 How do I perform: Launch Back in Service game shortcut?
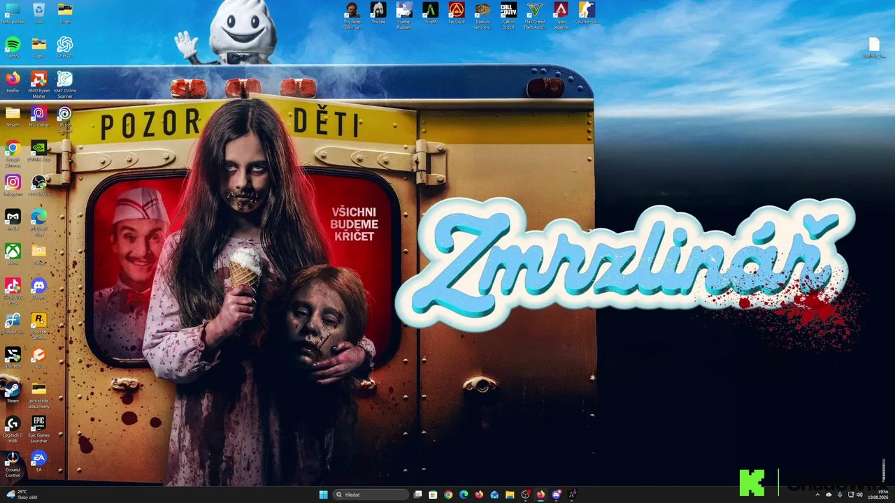point(482,15)
